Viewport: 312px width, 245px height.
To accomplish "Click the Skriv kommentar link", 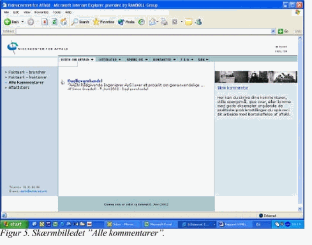I will (233, 87).
